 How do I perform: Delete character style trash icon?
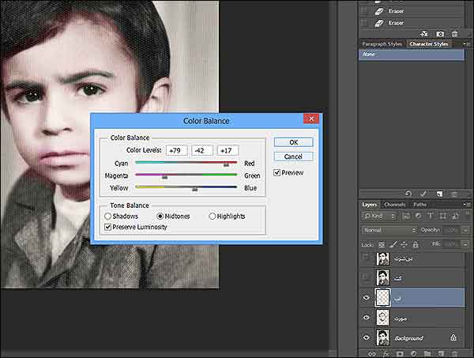click(x=454, y=194)
